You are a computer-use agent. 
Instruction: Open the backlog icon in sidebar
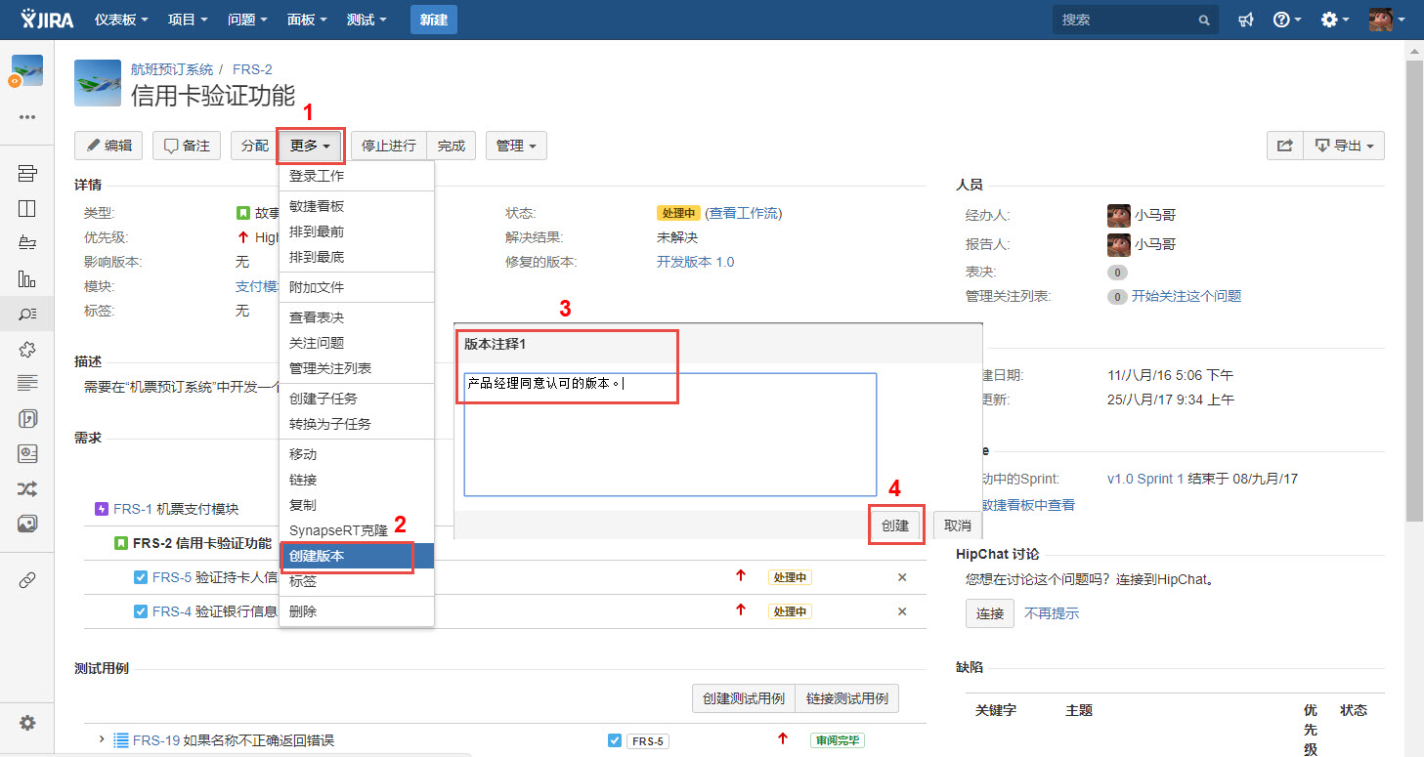(27, 174)
